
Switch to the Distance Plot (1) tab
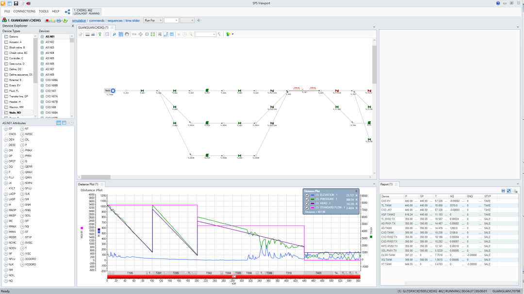[88, 184]
